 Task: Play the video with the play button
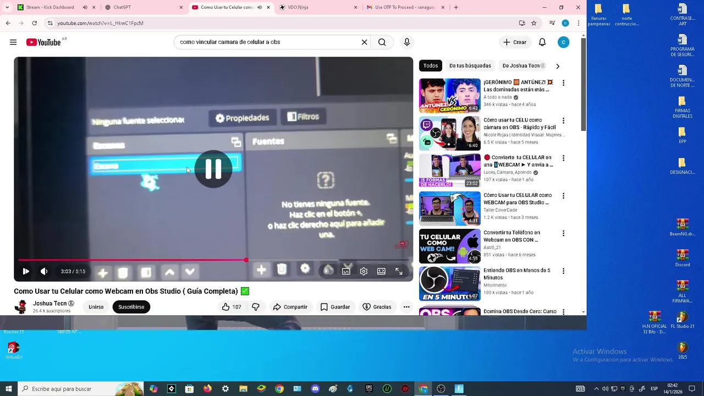[26, 271]
